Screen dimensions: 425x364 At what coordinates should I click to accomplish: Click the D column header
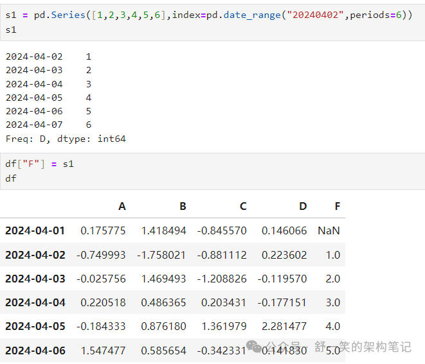303,206
